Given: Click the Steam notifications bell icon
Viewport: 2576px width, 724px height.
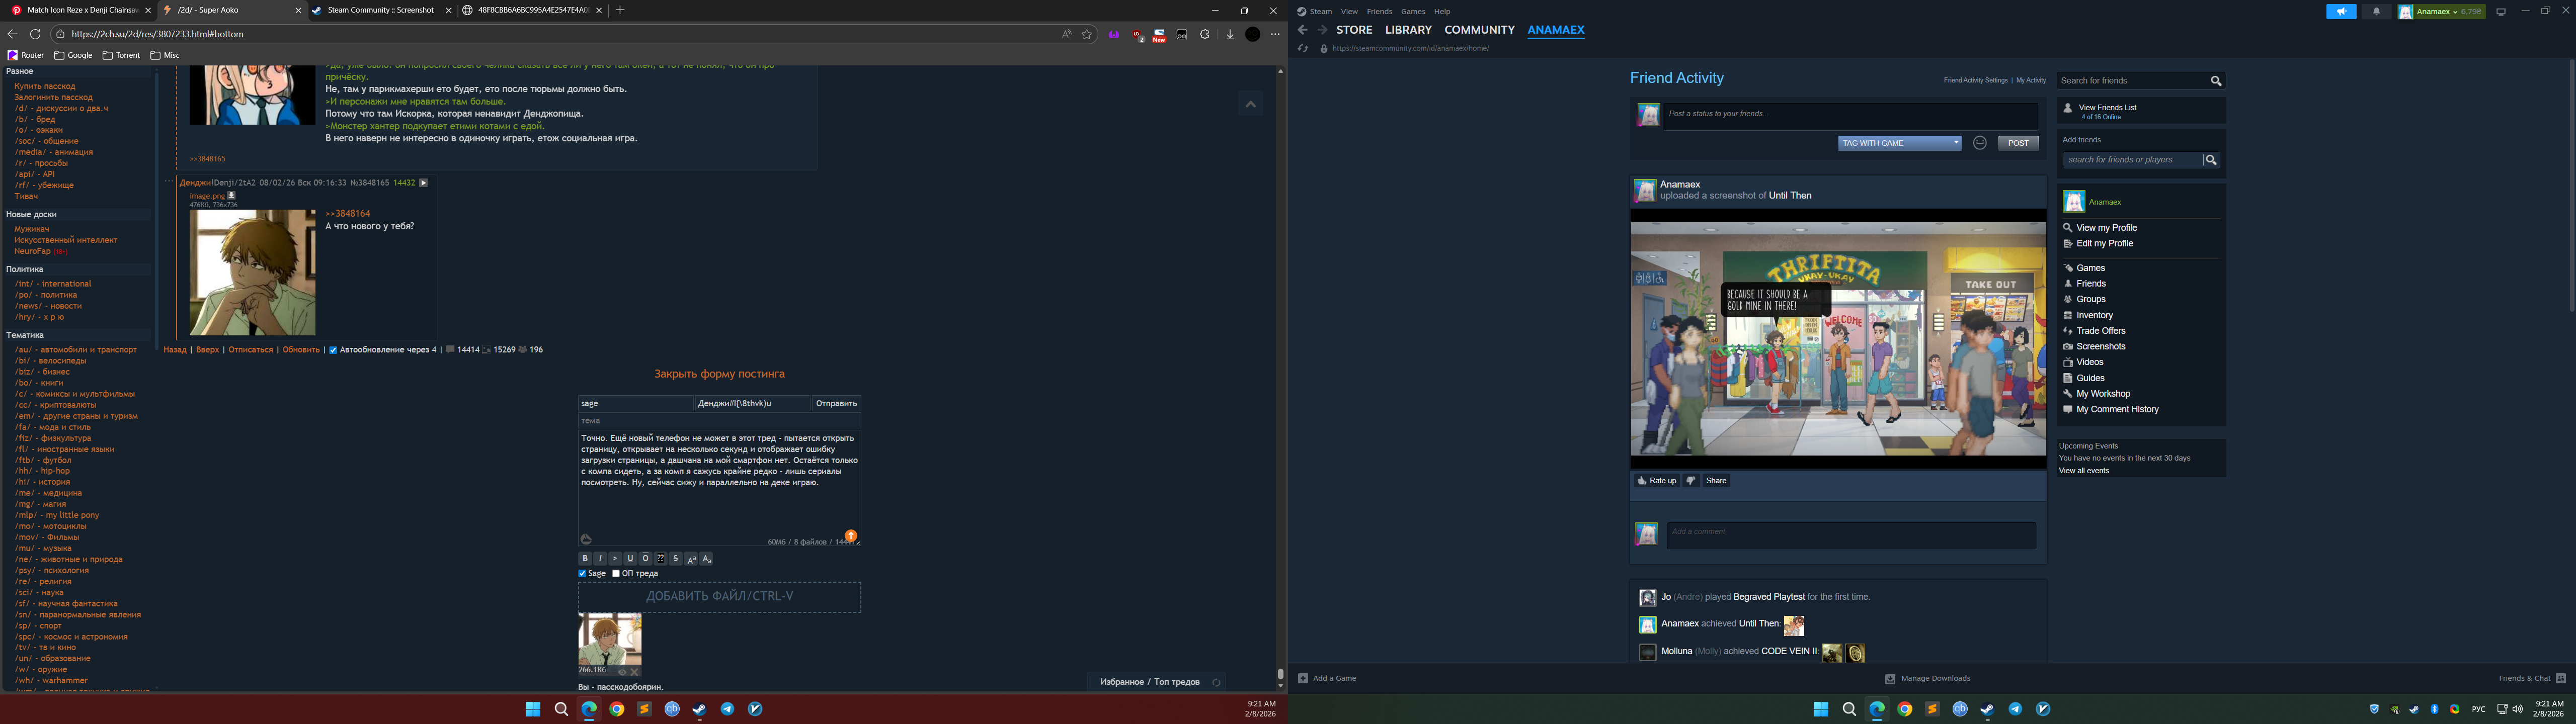Looking at the screenshot, I should pyautogui.click(x=2376, y=12).
